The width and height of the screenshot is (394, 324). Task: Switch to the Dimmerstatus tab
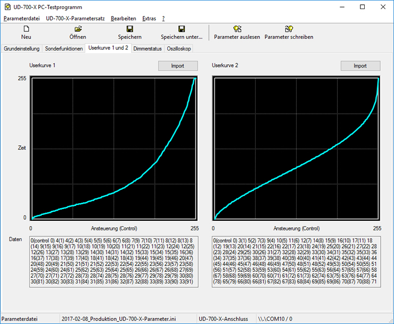(x=147, y=48)
